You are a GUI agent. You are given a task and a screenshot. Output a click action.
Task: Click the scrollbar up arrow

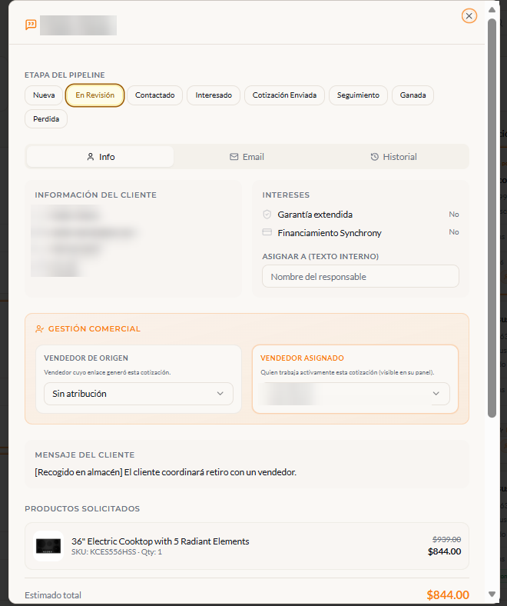pyautogui.click(x=492, y=10)
